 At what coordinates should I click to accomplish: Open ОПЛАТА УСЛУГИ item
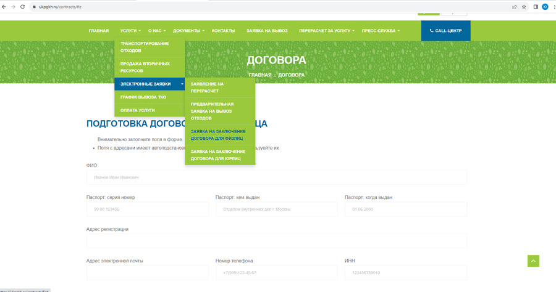[150, 110]
